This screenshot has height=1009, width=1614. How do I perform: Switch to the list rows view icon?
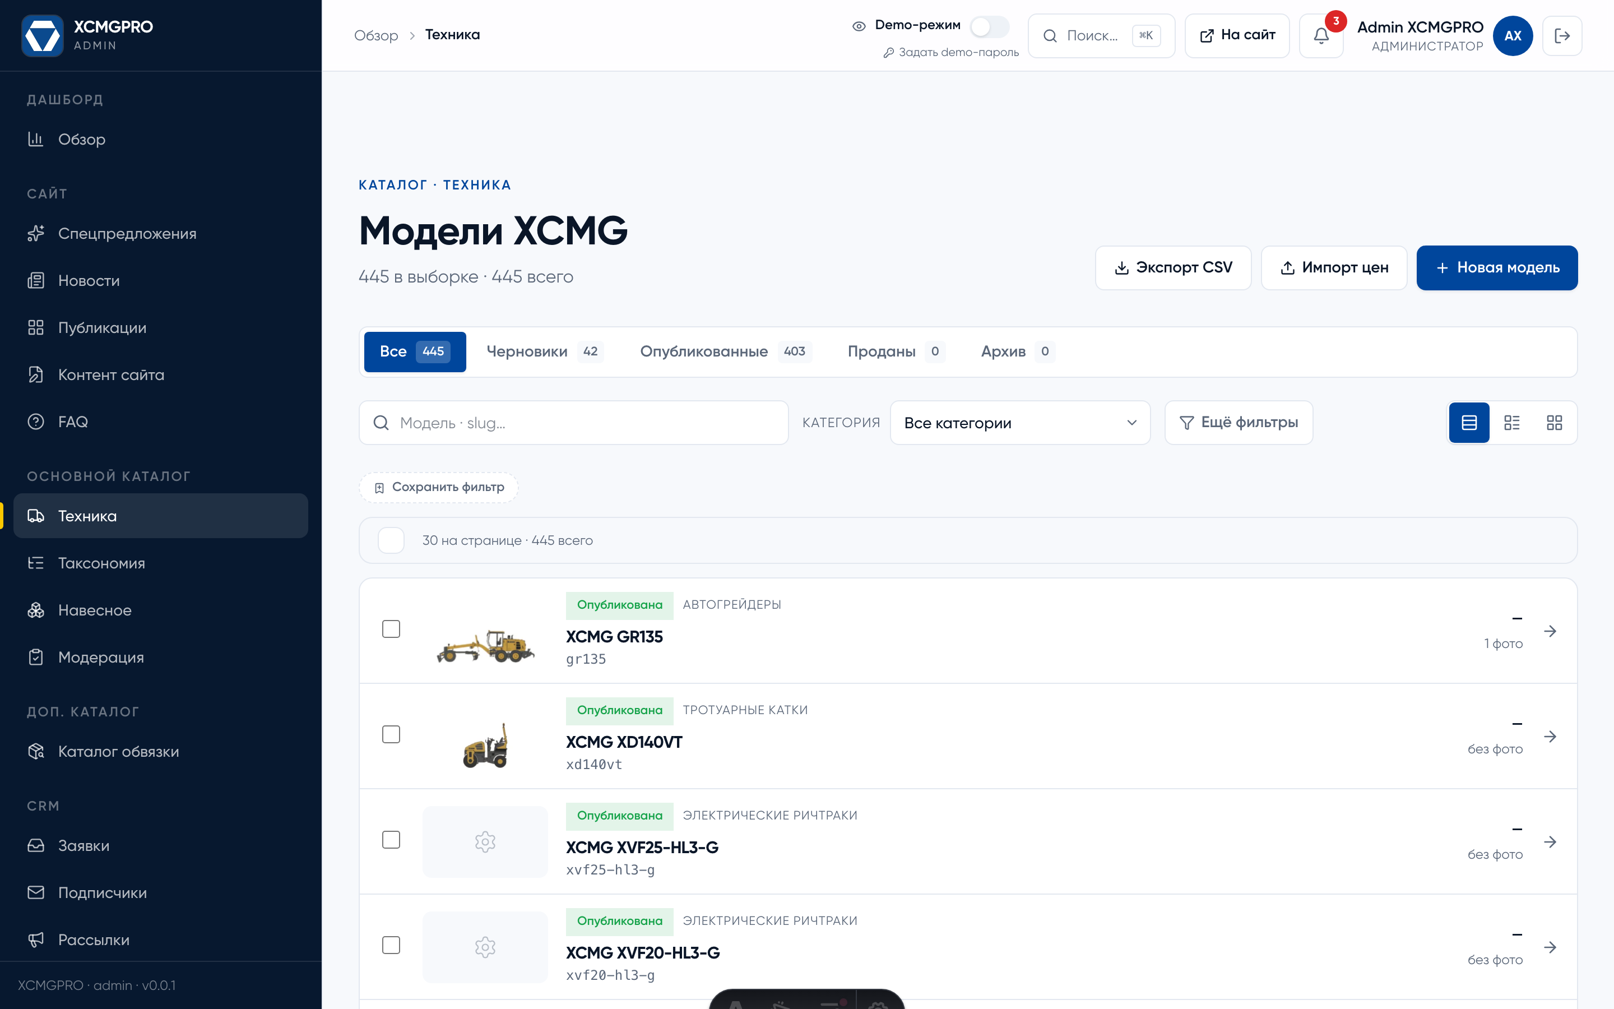tap(1469, 423)
